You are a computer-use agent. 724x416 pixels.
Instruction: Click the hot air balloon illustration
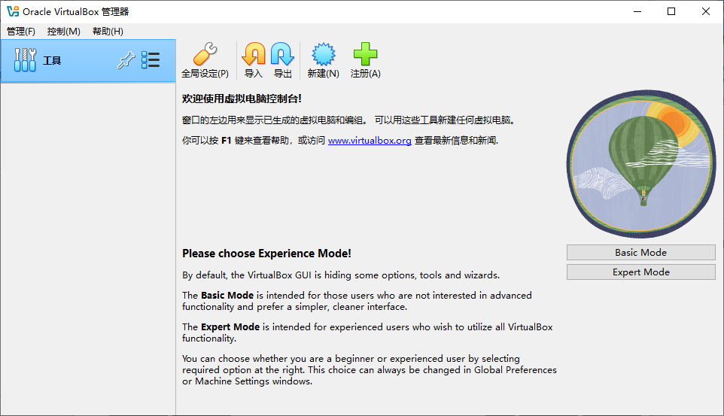(x=640, y=164)
